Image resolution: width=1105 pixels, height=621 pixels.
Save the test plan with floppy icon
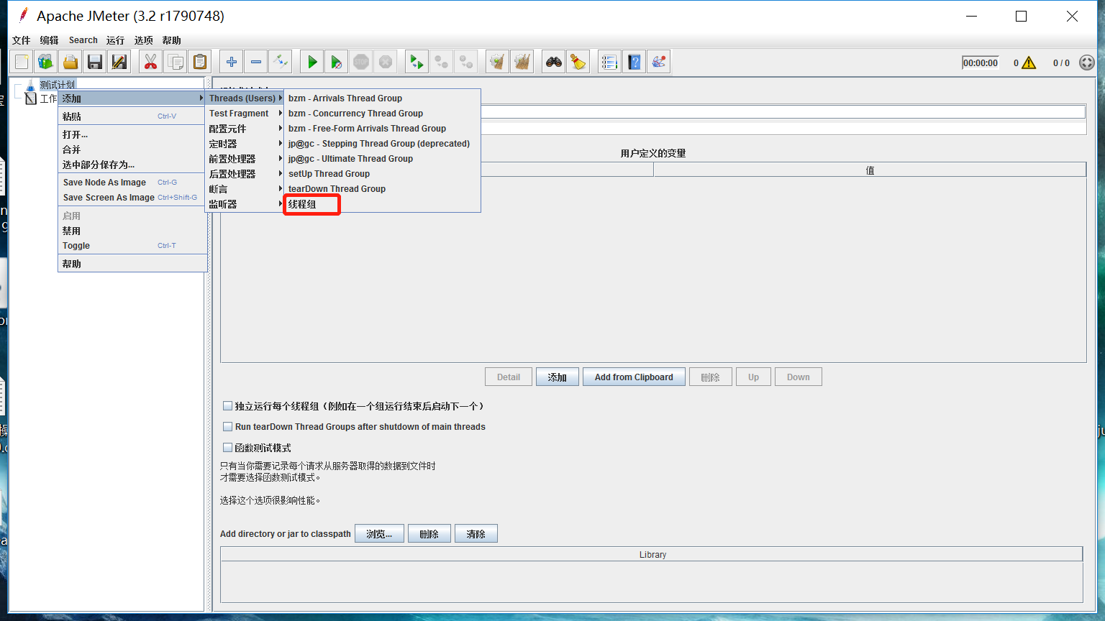point(95,63)
